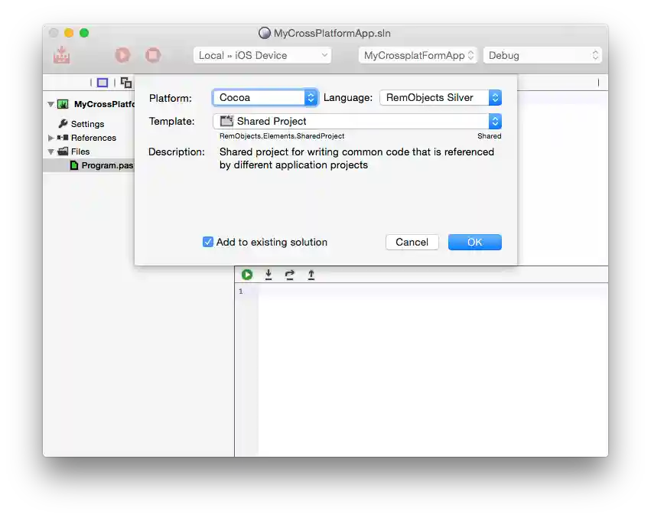Collapse the Files tree node
The width and height of the screenshot is (651, 518).
[x=50, y=151]
